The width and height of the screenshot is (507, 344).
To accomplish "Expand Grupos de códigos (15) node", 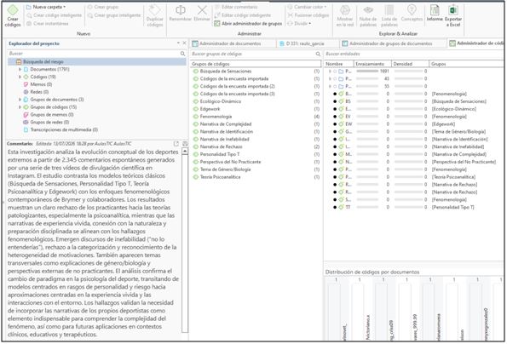I will (20, 107).
